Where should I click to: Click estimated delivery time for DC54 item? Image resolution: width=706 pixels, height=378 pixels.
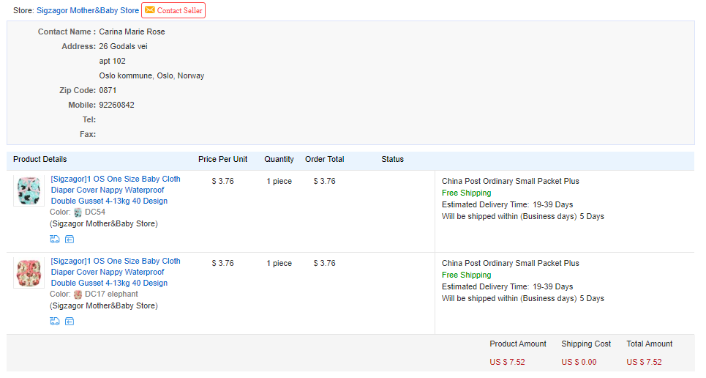tap(508, 205)
